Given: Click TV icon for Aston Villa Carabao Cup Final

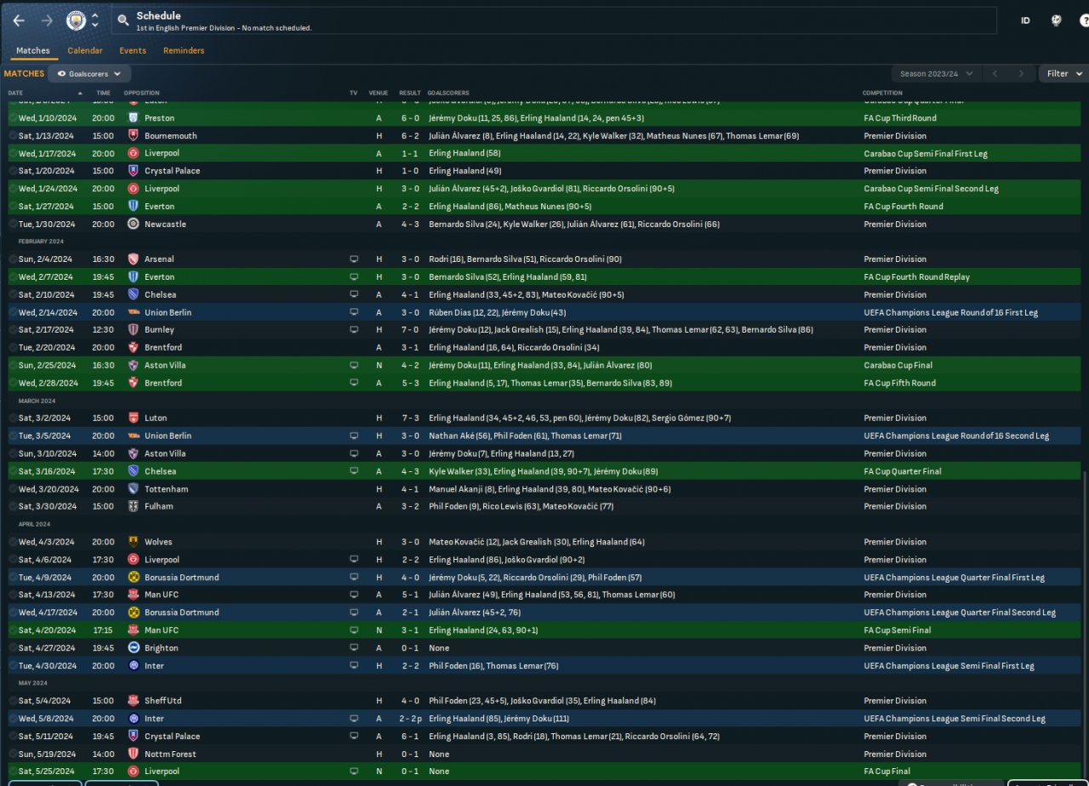Looking at the screenshot, I should [x=354, y=366].
